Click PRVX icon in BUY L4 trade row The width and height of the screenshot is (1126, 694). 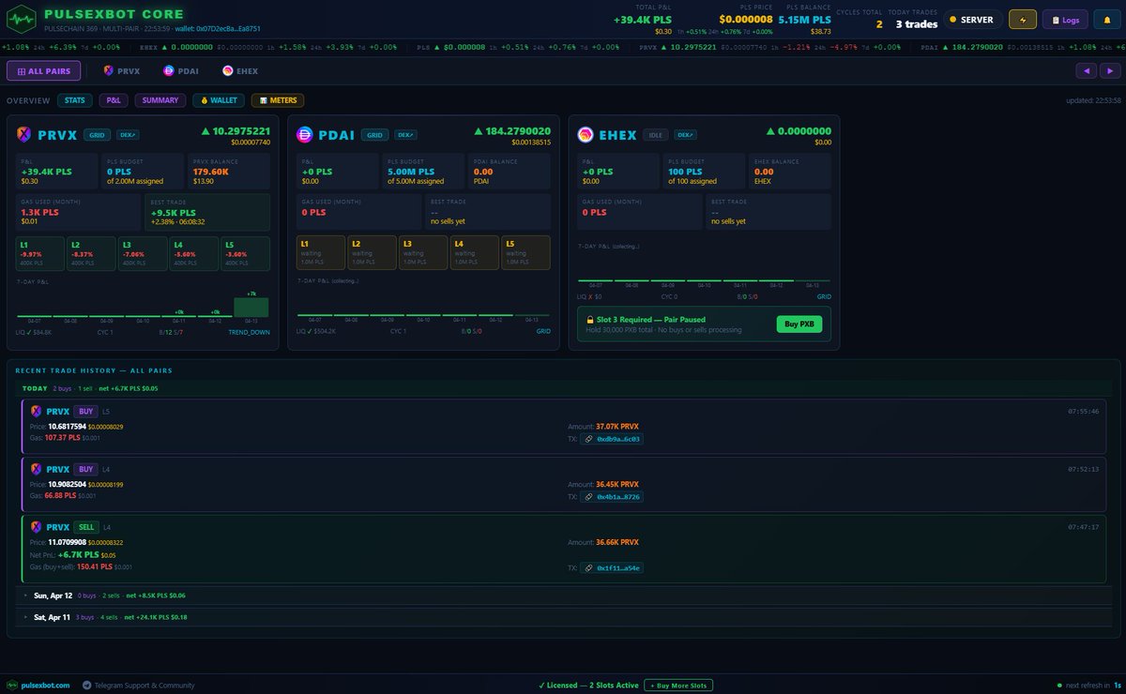tap(37, 469)
